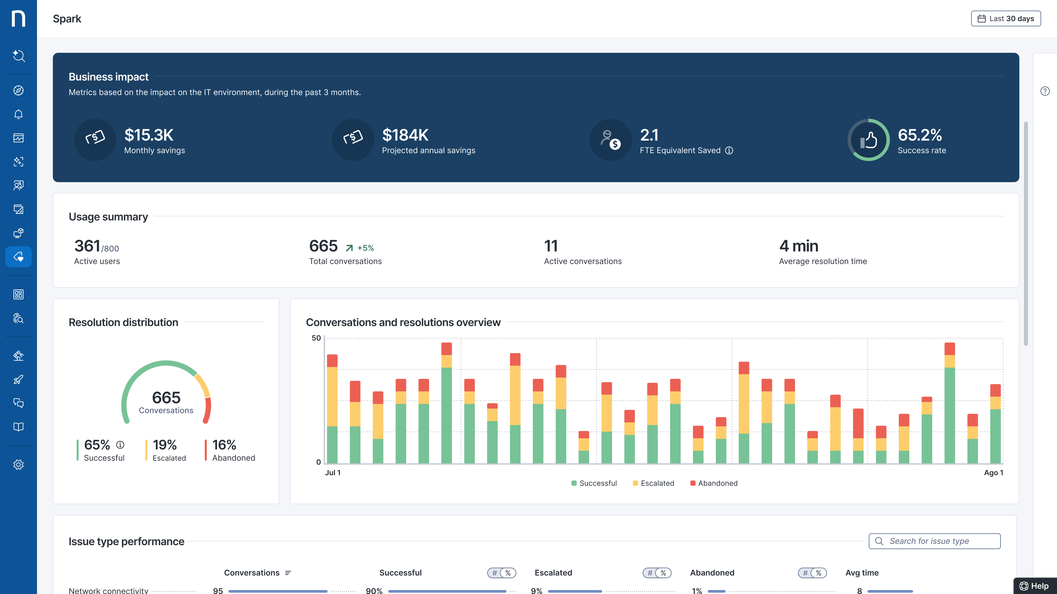The width and height of the screenshot is (1057, 594).
Task: Click the Successful rate info icon
Action: [x=120, y=445]
